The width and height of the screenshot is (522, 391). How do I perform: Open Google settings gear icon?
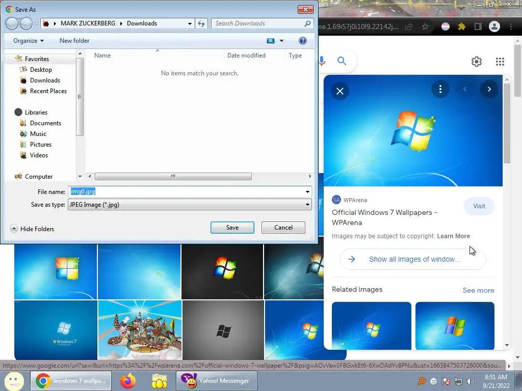(x=477, y=62)
